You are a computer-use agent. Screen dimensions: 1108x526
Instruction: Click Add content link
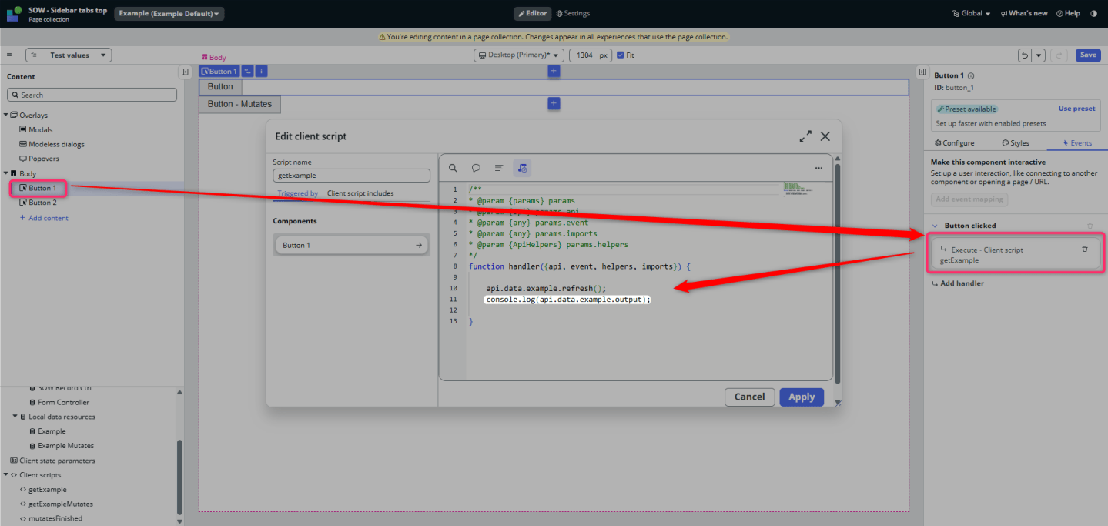(44, 218)
